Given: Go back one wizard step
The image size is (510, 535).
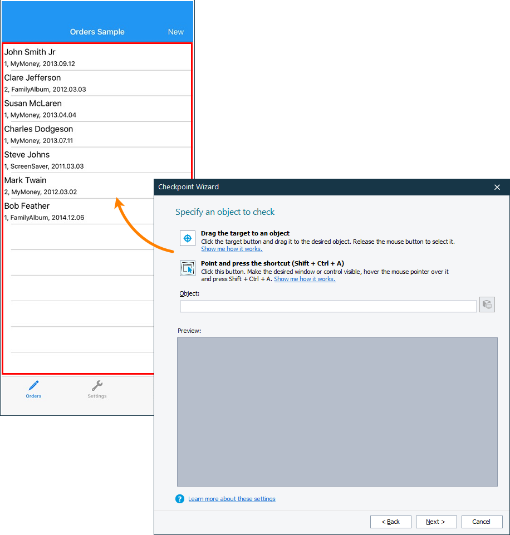Looking at the screenshot, I should [390, 522].
